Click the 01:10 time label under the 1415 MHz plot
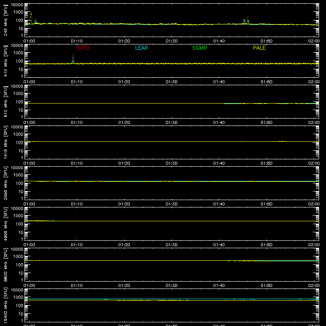Screen dimensions: 326x326 77,163
